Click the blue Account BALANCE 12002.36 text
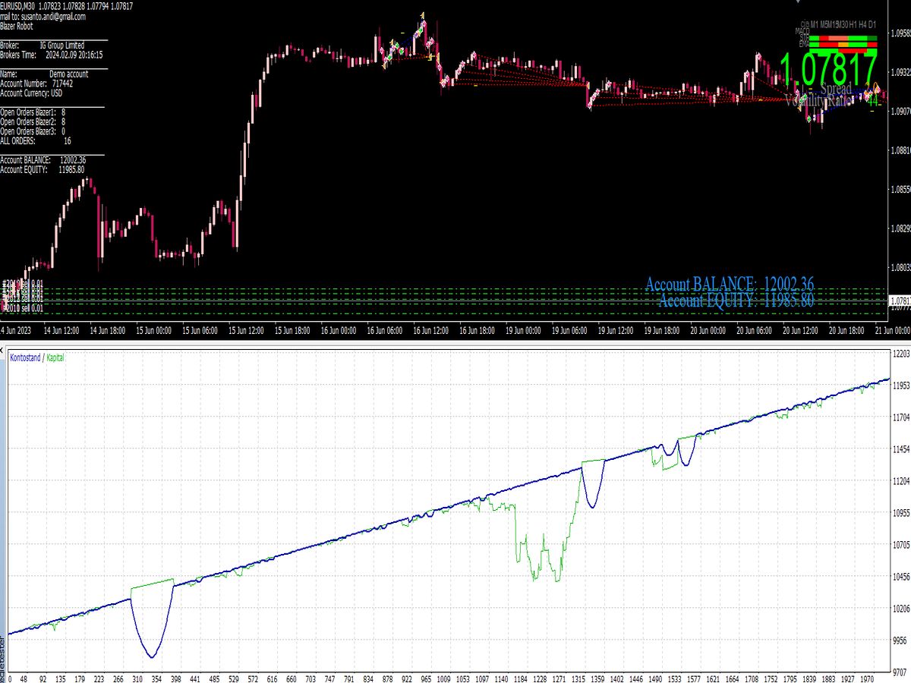The width and height of the screenshot is (911, 683). pyautogui.click(x=729, y=285)
